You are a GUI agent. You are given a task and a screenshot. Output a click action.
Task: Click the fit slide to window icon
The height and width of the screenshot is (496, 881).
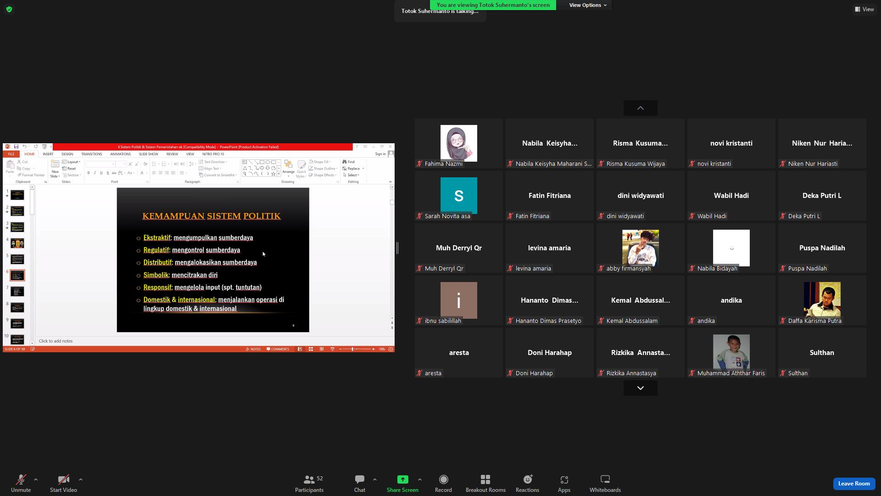[x=391, y=349]
